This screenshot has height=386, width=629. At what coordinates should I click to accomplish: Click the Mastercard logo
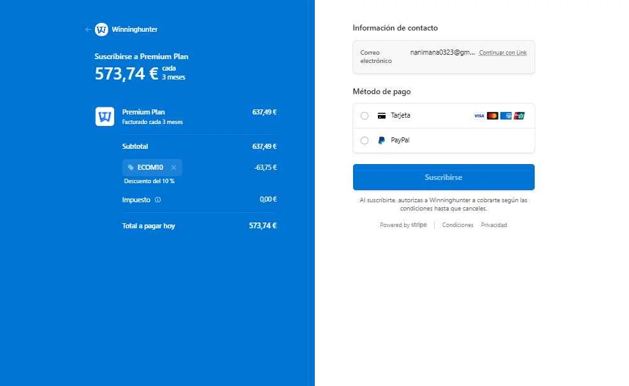pos(492,116)
